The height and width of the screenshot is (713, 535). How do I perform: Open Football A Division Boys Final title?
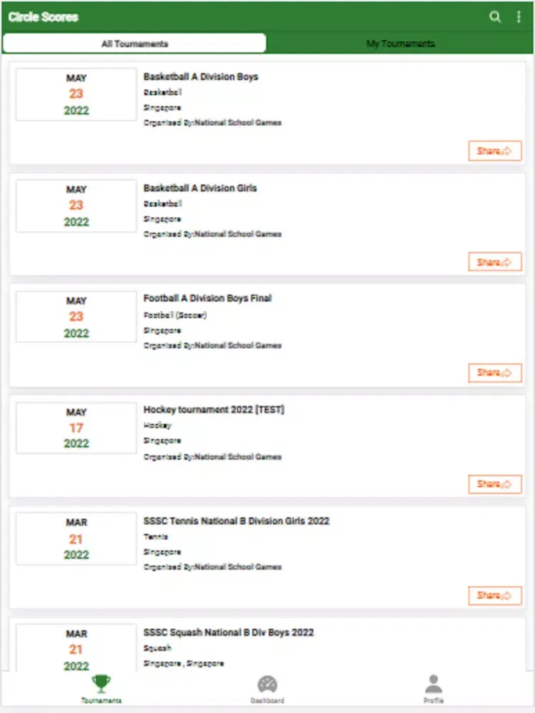point(208,298)
